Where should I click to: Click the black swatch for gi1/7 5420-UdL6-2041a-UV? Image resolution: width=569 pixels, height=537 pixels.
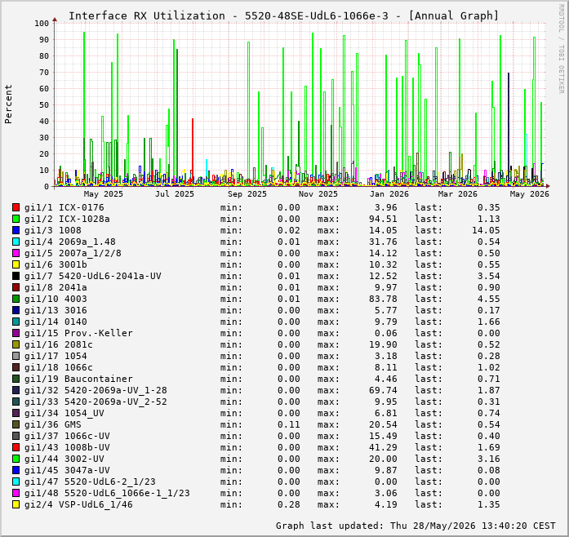coord(16,276)
